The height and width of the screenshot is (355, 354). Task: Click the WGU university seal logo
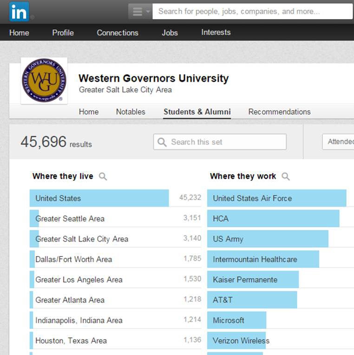click(x=44, y=80)
